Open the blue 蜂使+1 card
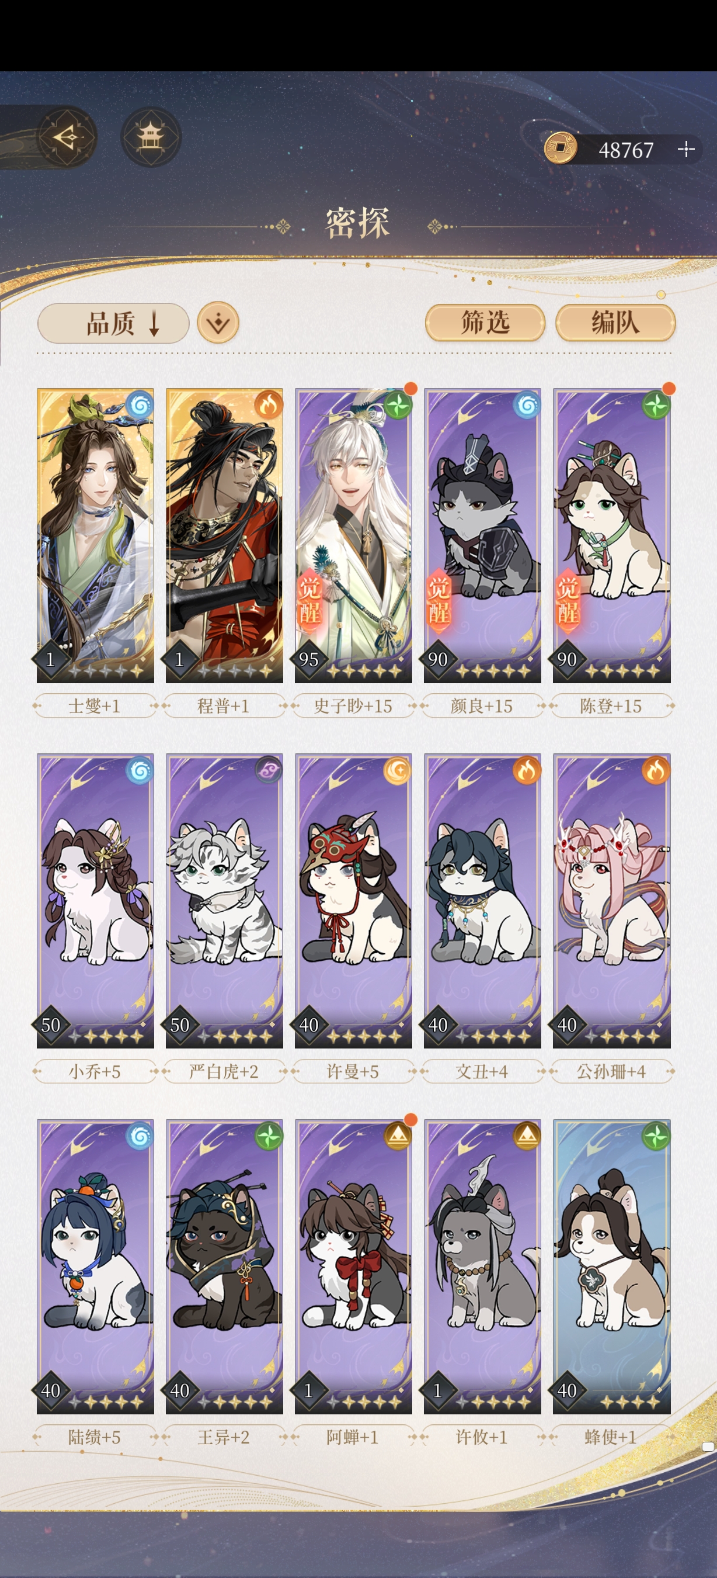The image size is (717, 1578). click(x=611, y=1266)
